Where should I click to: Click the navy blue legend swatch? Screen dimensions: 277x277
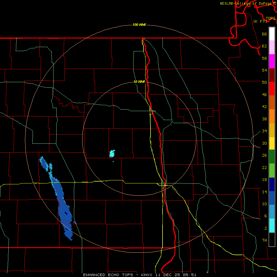tap(272, 184)
